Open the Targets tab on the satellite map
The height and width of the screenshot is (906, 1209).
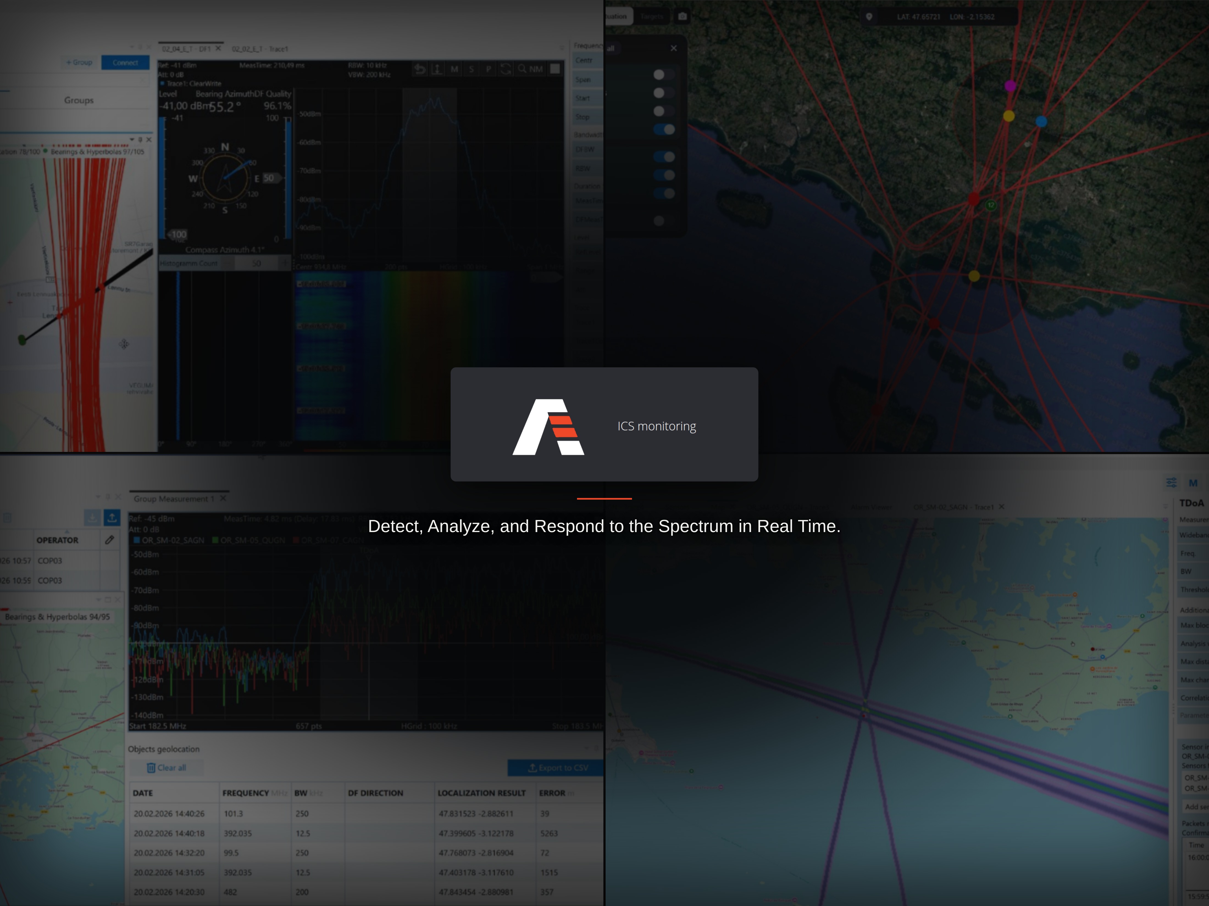pyautogui.click(x=651, y=16)
